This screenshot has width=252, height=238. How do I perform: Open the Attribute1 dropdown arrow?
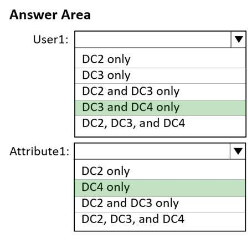click(238, 151)
